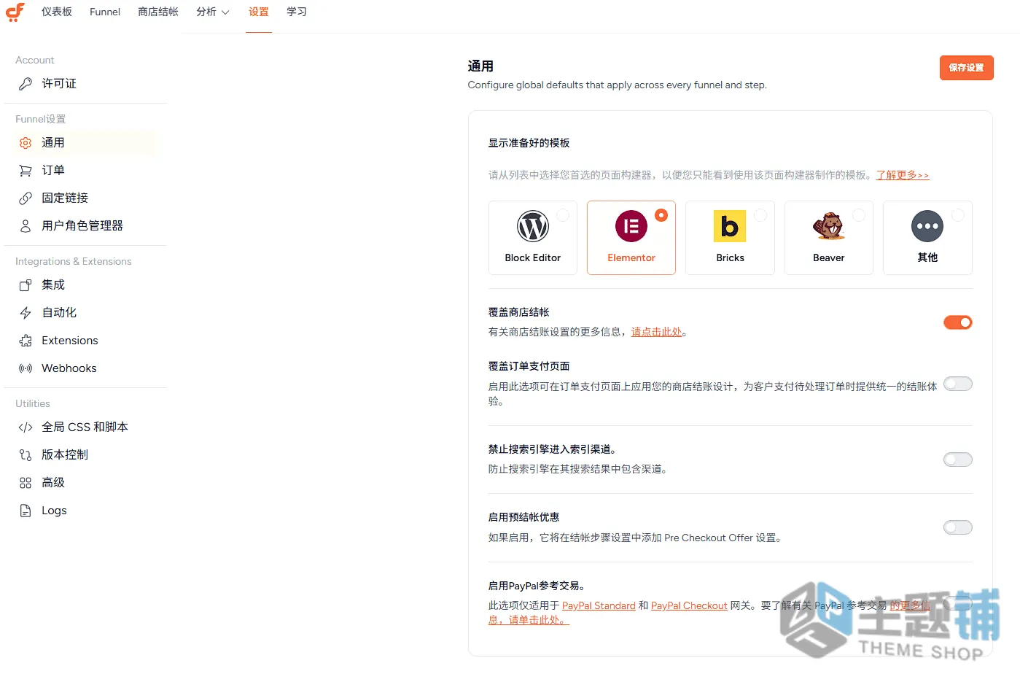The height and width of the screenshot is (682, 1020).
Task: Click the WordPress Block Editor logo
Action: (x=533, y=226)
